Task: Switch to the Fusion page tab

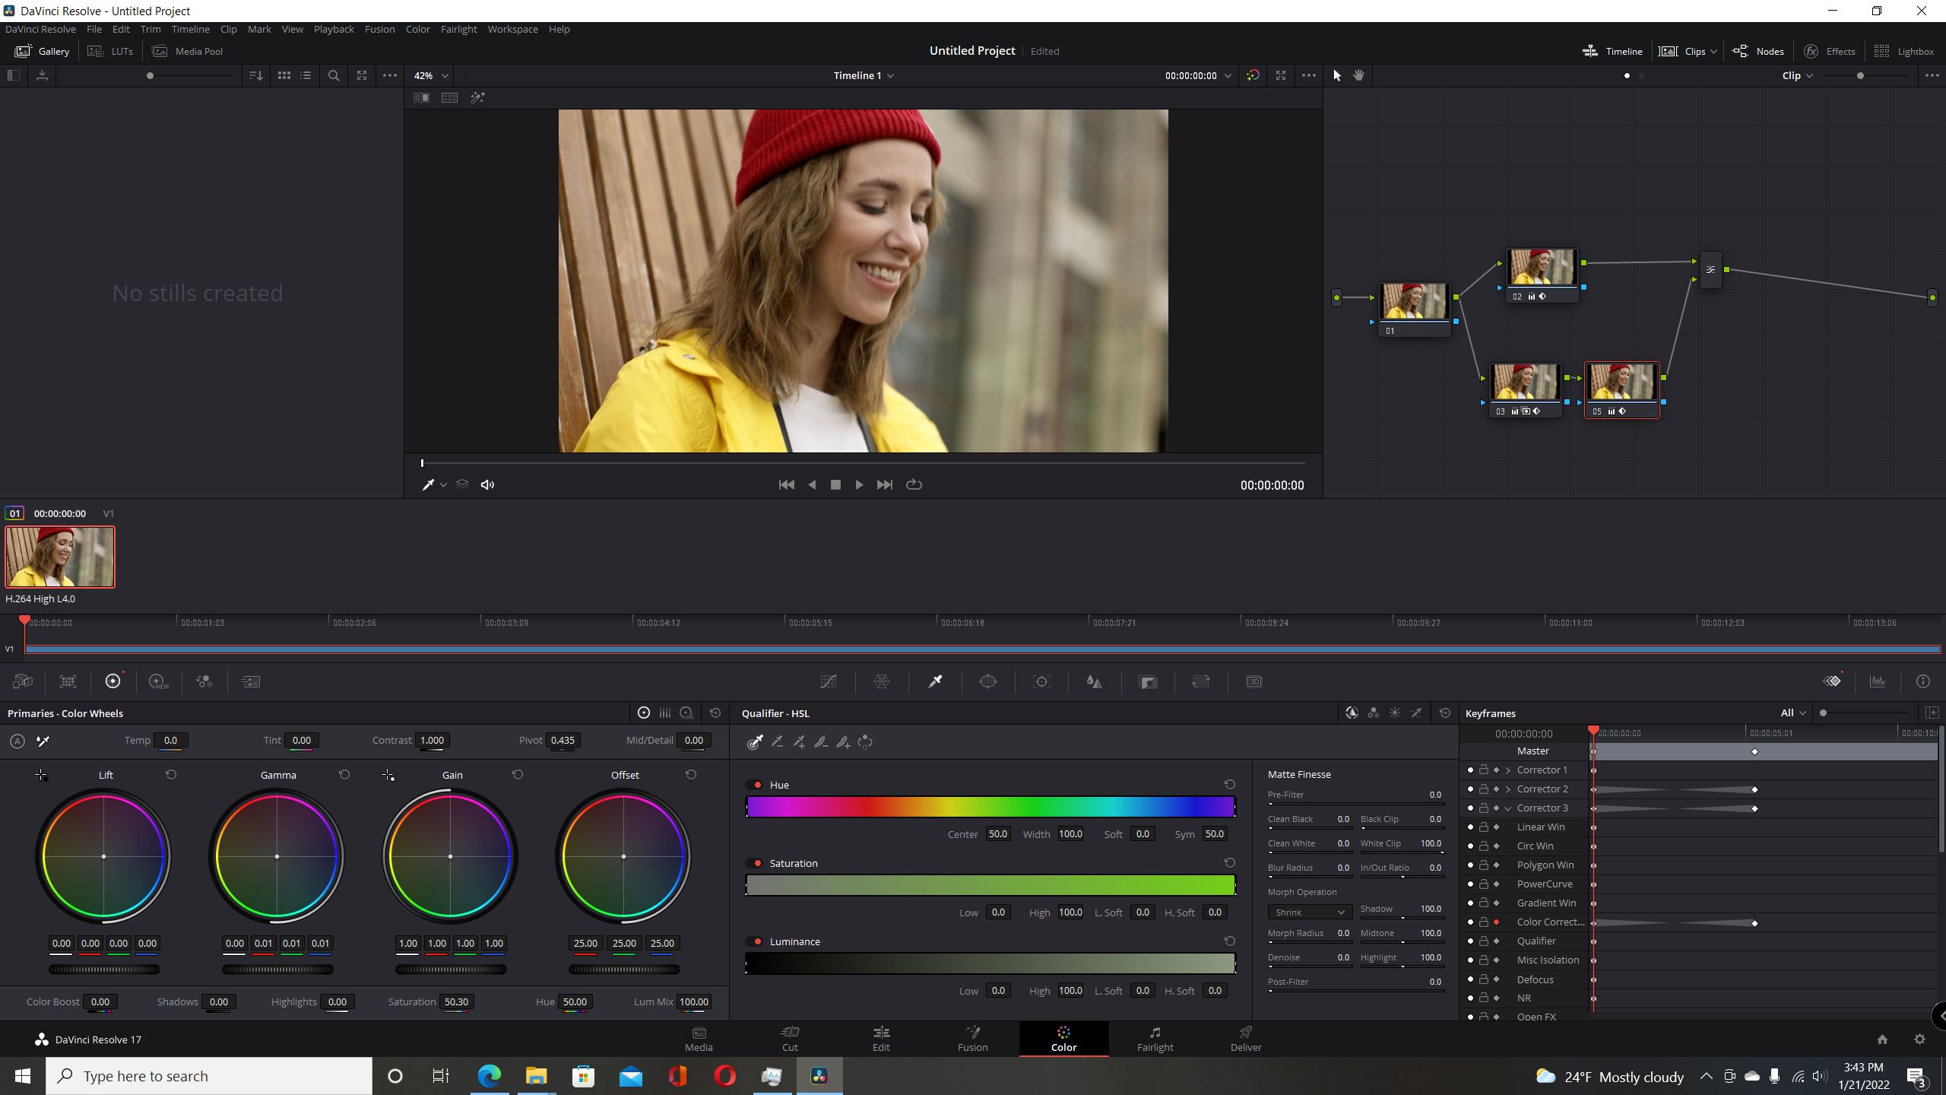Action: (x=972, y=1039)
